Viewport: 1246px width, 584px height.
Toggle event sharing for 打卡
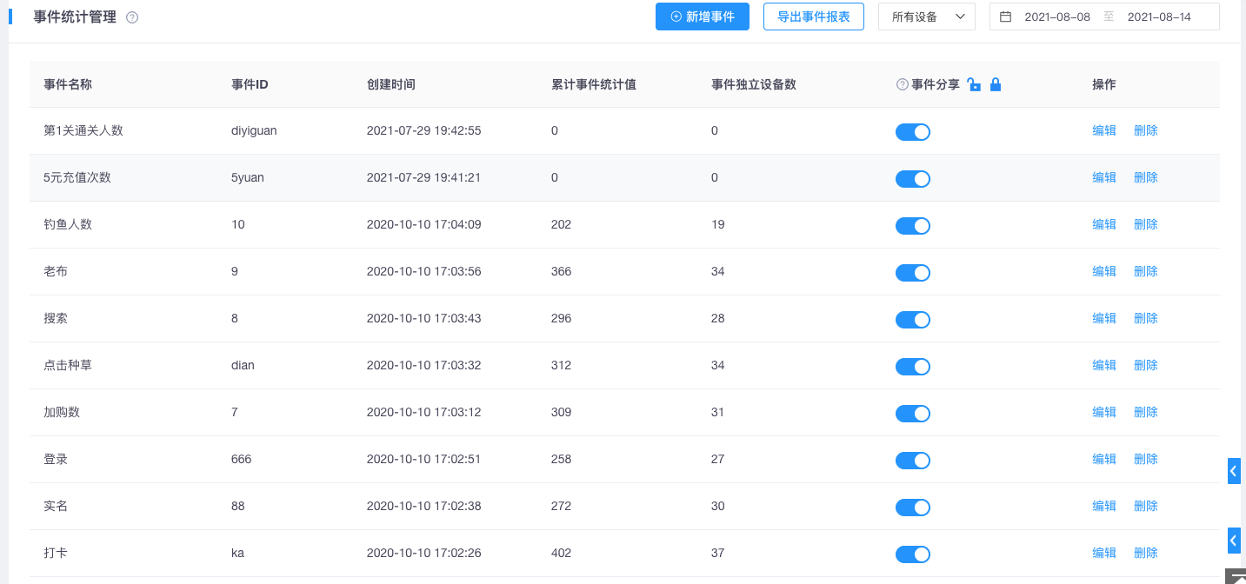[913, 554]
